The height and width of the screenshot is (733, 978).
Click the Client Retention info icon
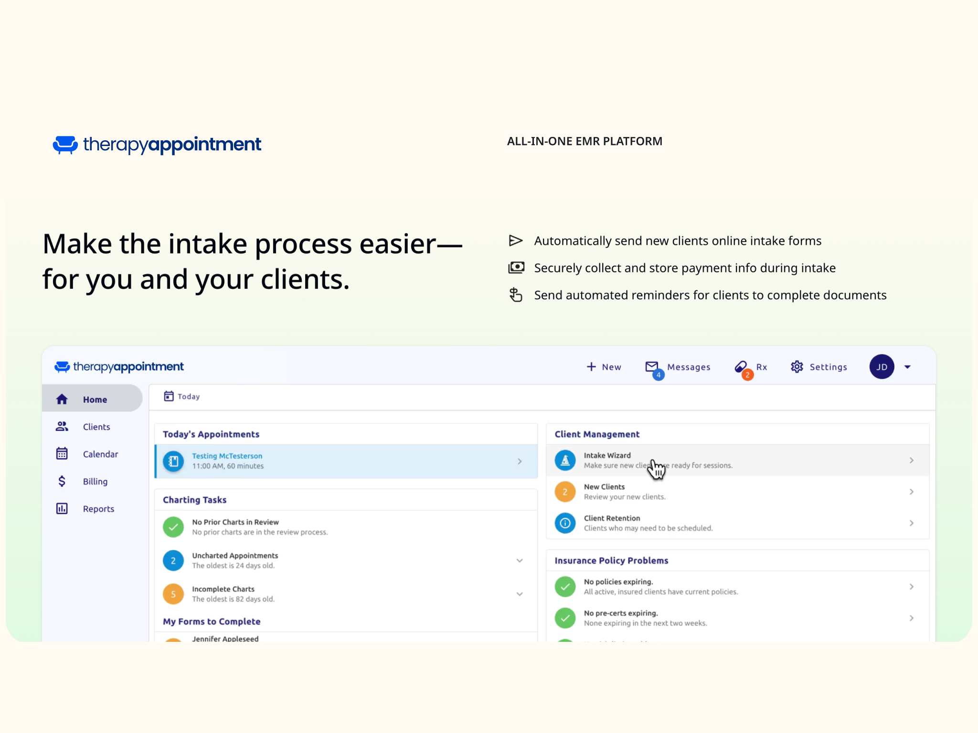(x=565, y=523)
